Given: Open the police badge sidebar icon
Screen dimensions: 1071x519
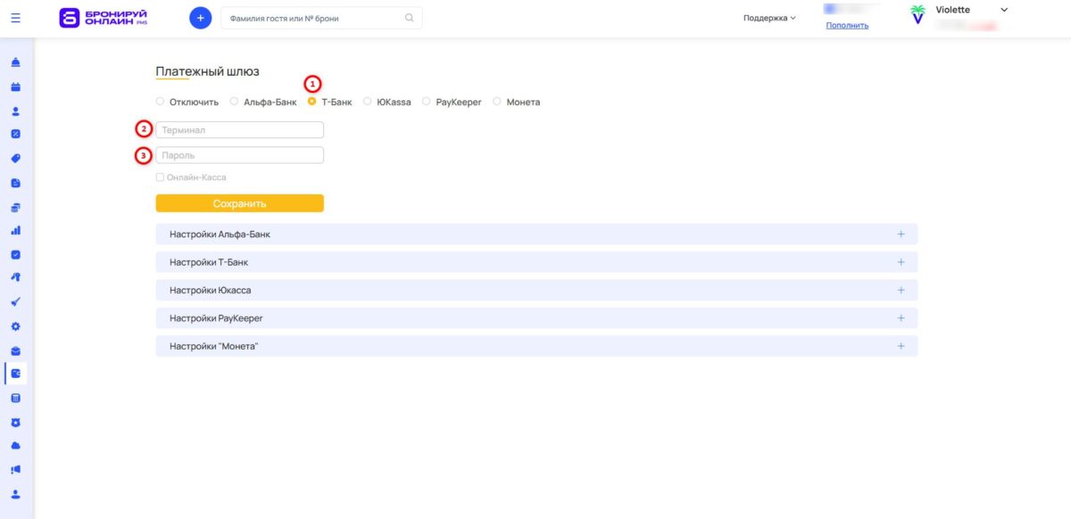Looking at the screenshot, I should pyautogui.click(x=15, y=422).
